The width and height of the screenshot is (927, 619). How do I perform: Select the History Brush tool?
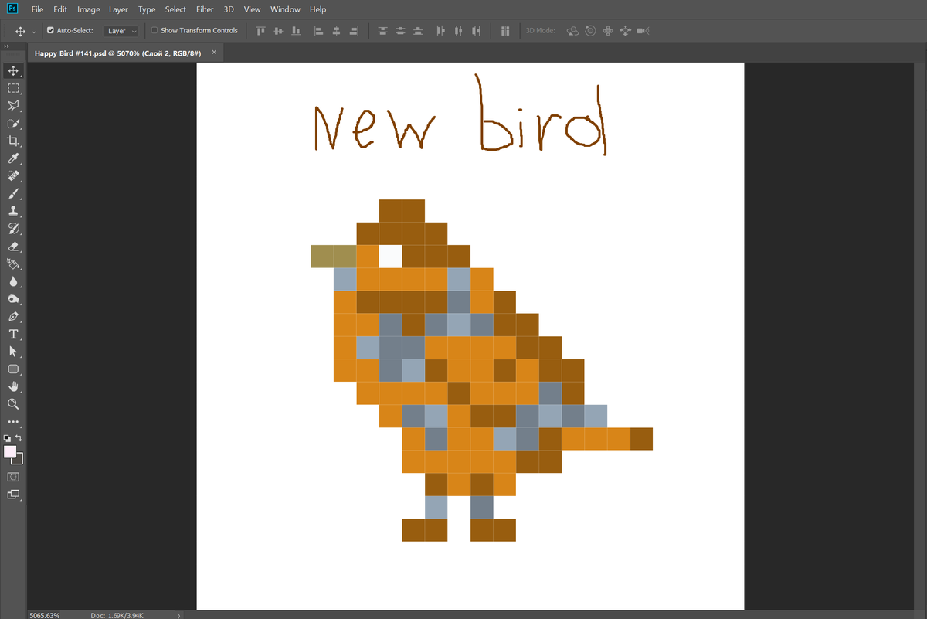click(13, 229)
